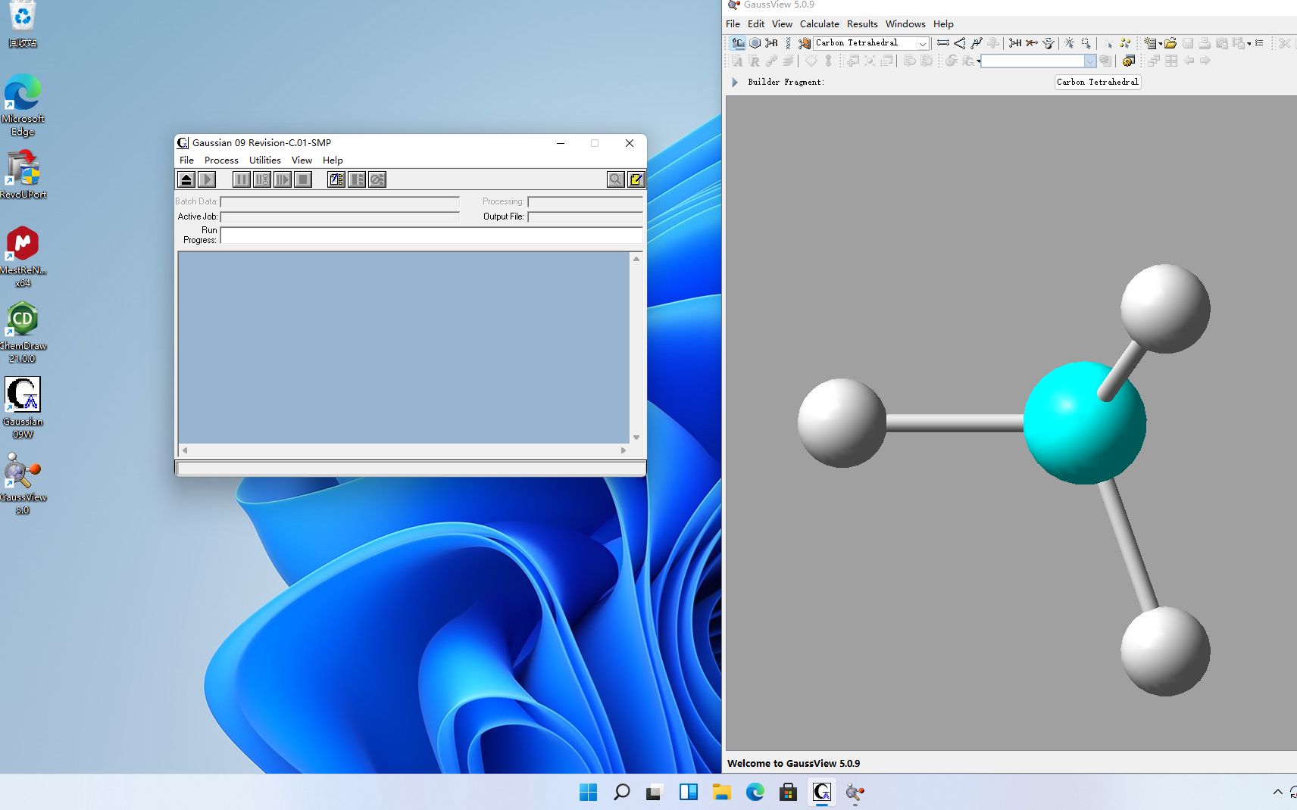Click the top-right hydrogen atom in fragment view
Image resolution: width=1297 pixels, height=810 pixels.
click(1165, 308)
